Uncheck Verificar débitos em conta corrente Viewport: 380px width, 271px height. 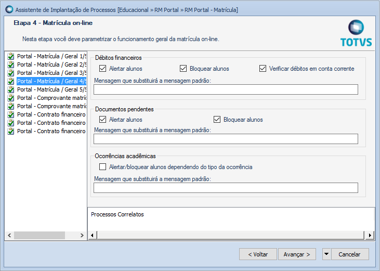pyautogui.click(x=263, y=69)
